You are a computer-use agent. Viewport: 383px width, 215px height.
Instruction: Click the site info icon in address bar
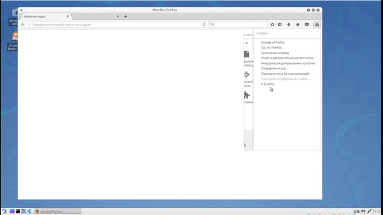click(x=29, y=24)
